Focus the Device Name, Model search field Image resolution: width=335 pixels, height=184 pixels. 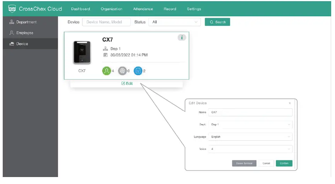[106, 22]
